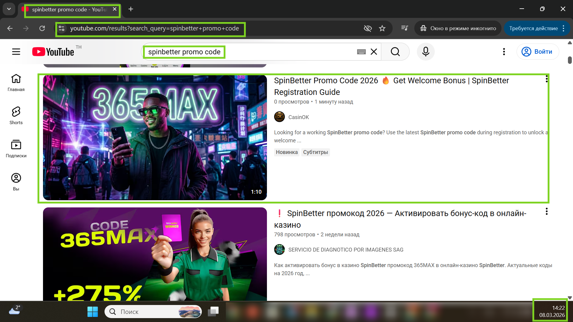573x322 pixels.
Task: Reload the page
Action: click(42, 28)
